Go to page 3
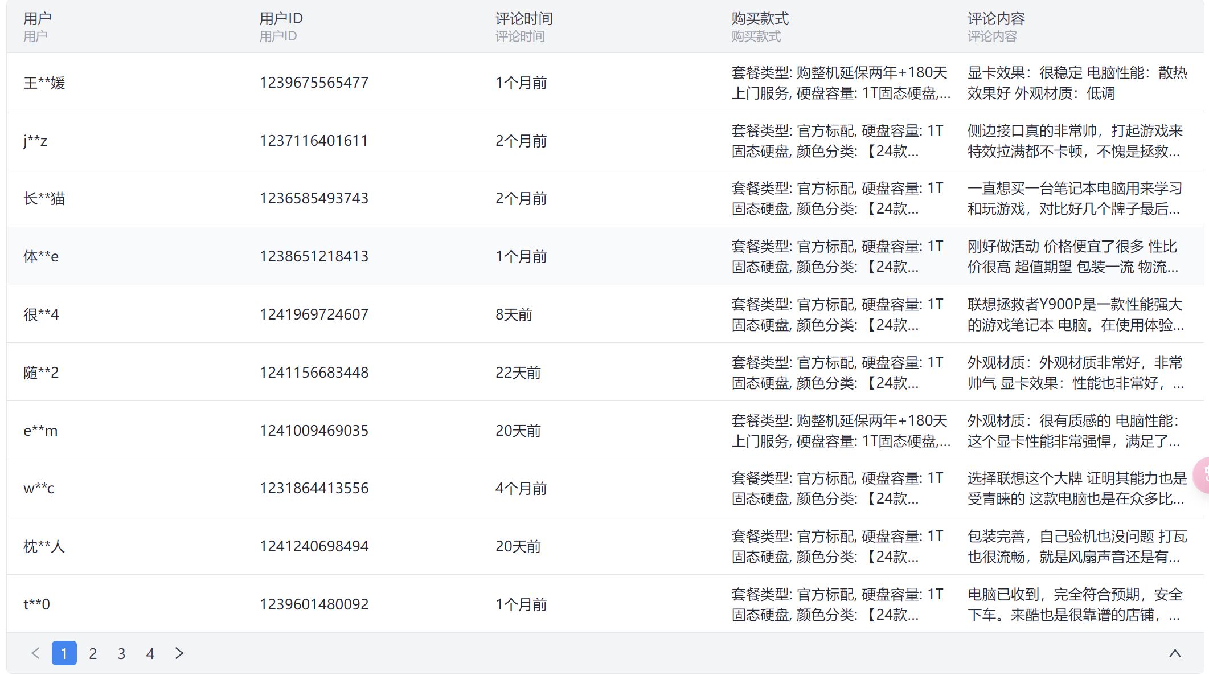This screenshot has width=1209, height=675. point(121,653)
